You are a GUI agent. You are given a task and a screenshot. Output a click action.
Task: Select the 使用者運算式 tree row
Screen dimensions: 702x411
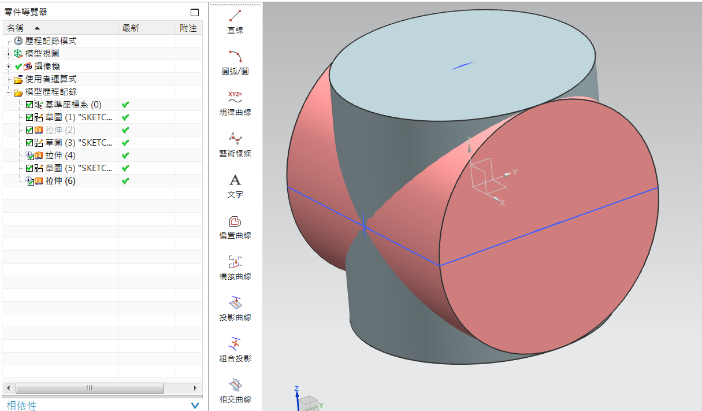tap(102, 79)
